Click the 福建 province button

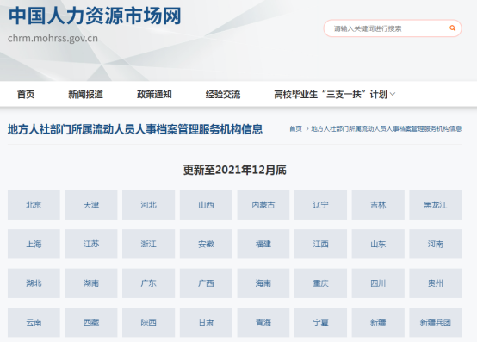coord(263,244)
